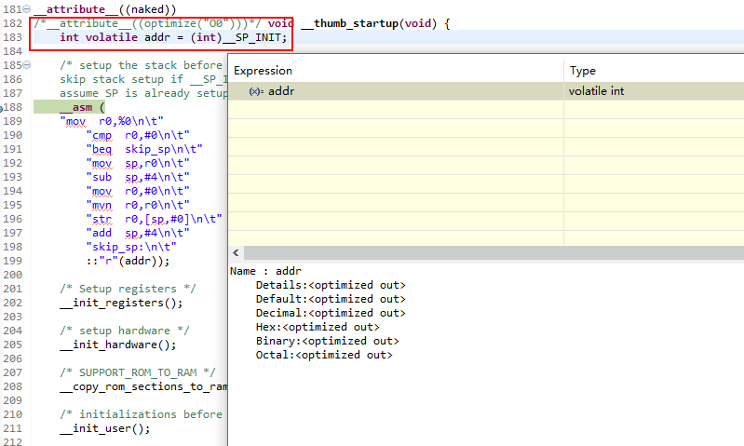Select the addr expression row

(x=486, y=91)
